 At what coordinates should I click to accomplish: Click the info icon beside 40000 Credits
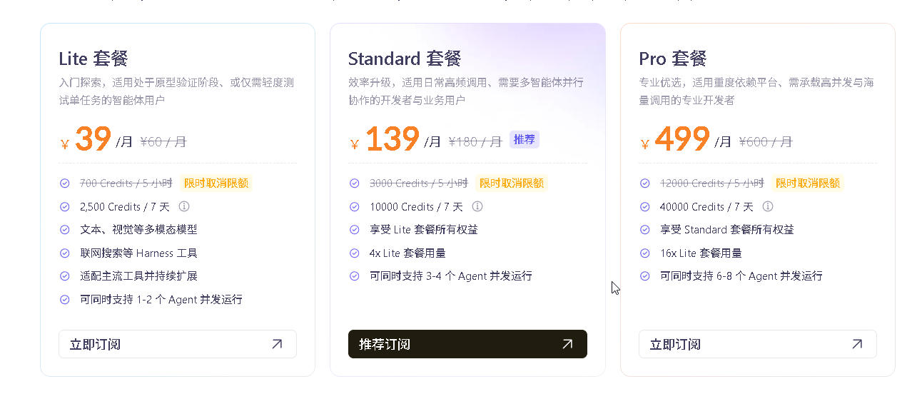pyautogui.click(x=768, y=207)
